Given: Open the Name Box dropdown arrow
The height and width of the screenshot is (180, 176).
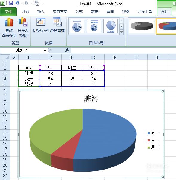Looking at the screenshot, I should pyautogui.click(x=45, y=51).
